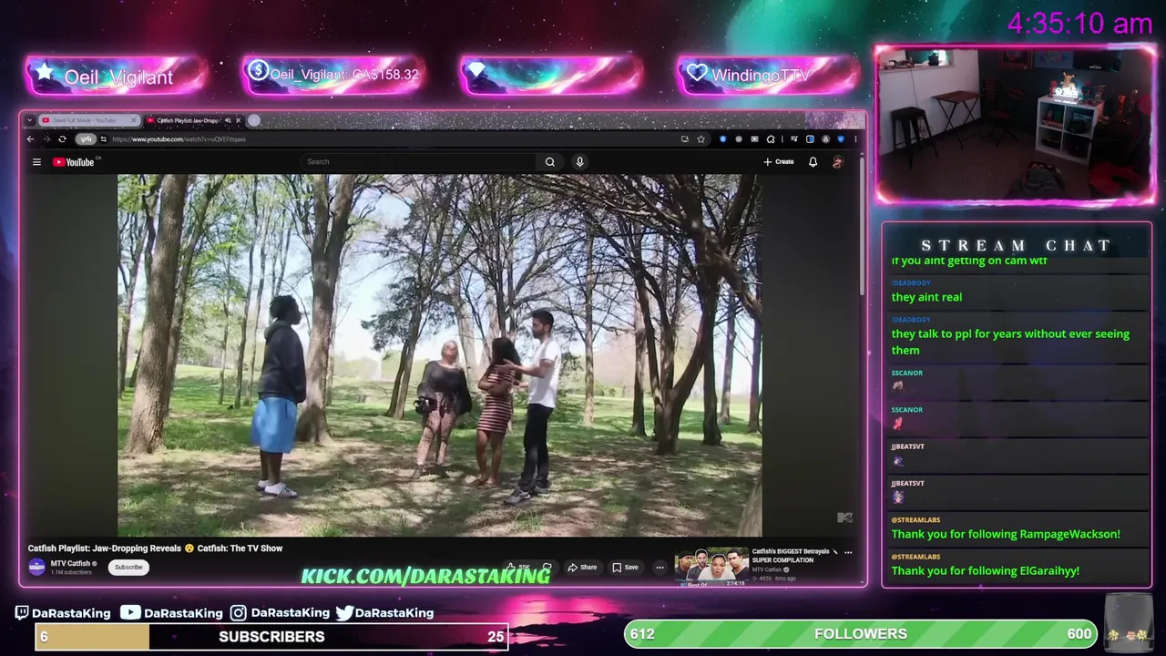Click the 4:35:10 am clock
The height and width of the screenshot is (656, 1166).
(1079, 24)
